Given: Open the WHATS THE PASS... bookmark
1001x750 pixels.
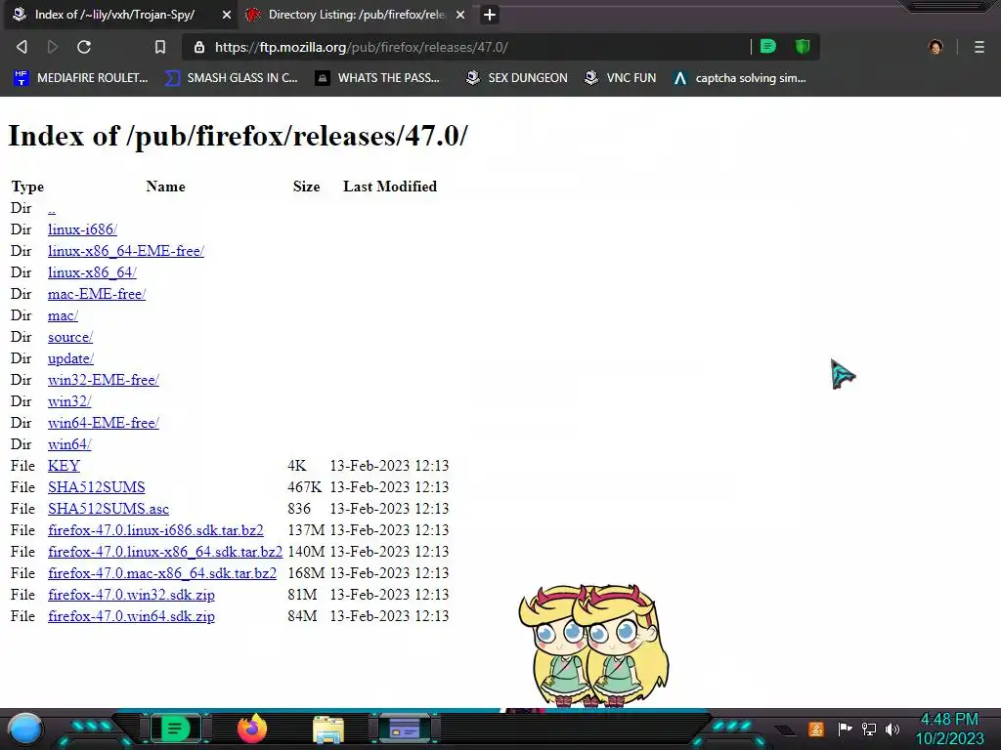Looking at the screenshot, I should click(x=377, y=78).
